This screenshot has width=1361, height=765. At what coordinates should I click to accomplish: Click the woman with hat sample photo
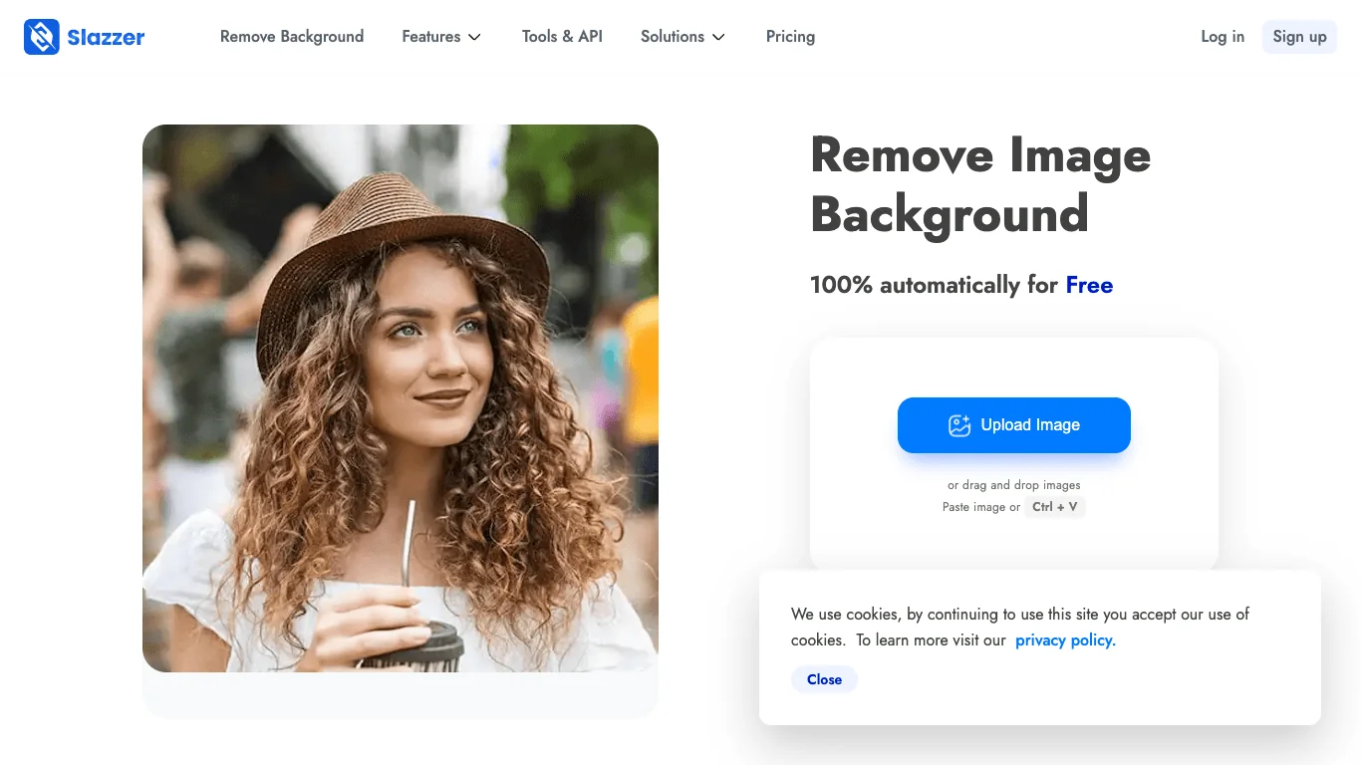[401, 398]
